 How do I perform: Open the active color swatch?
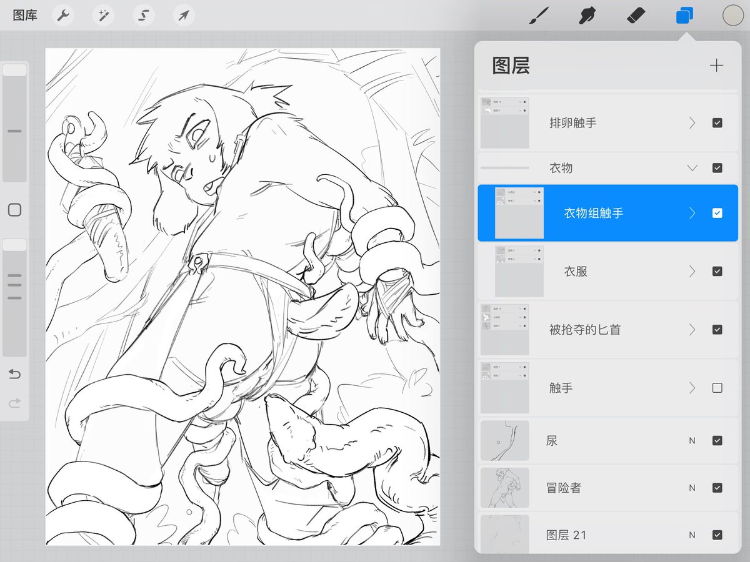pyautogui.click(x=733, y=16)
